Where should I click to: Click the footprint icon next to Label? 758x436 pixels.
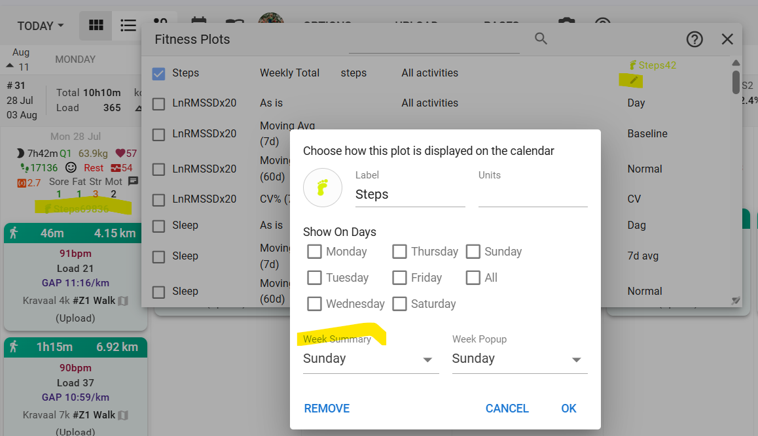323,188
